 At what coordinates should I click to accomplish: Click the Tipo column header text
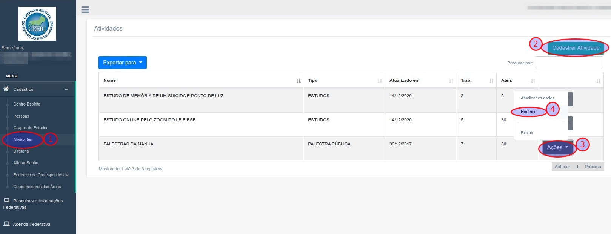pyautogui.click(x=312, y=80)
